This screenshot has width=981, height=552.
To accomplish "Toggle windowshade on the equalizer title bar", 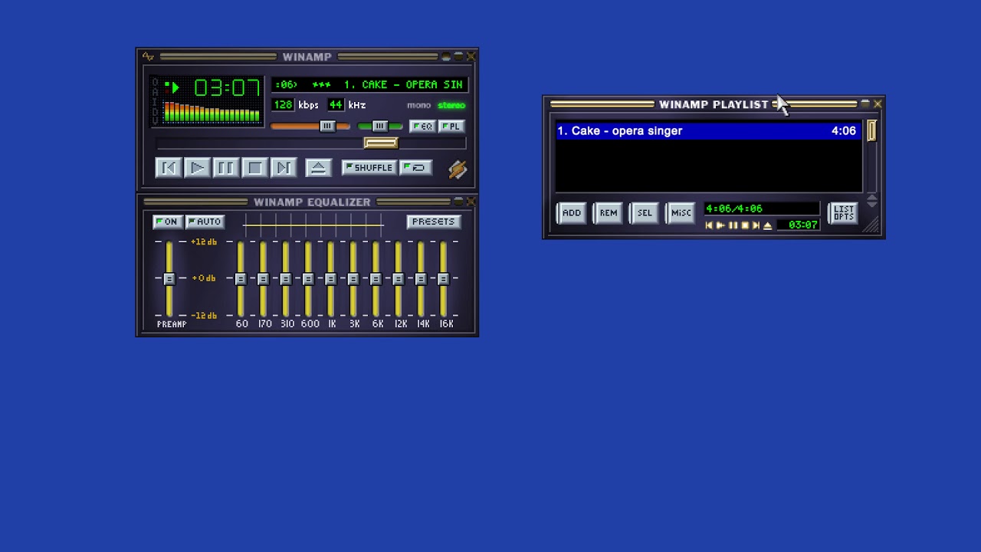I will 458,202.
